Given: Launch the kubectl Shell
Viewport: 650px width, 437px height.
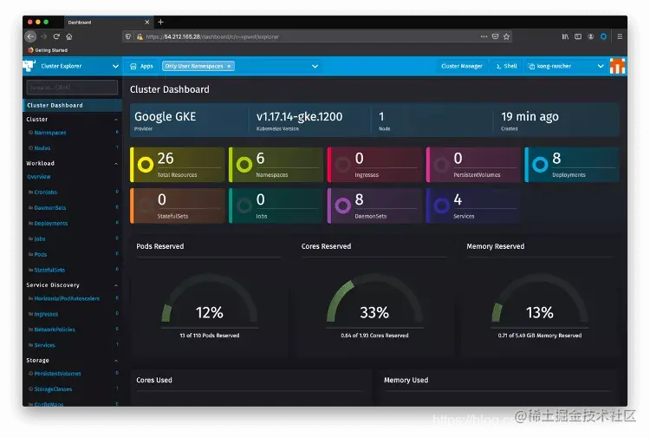Looking at the screenshot, I should point(507,66).
